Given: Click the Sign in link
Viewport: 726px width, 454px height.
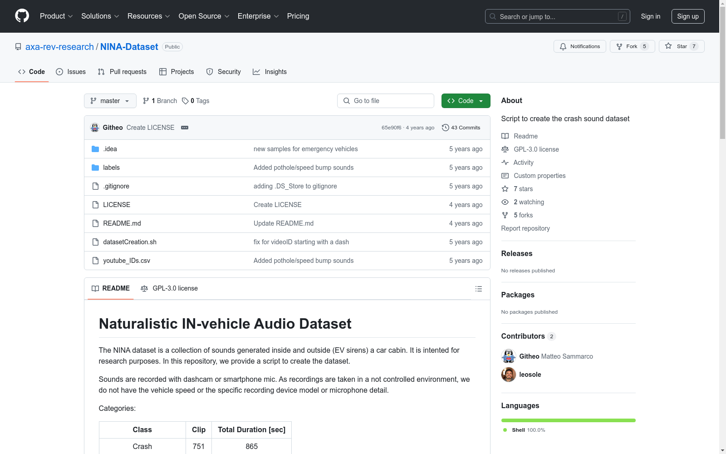Looking at the screenshot, I should point(651,16).
